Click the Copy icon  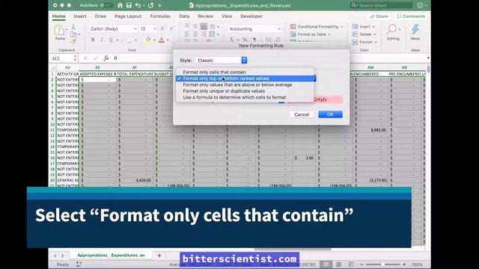tap(73, 34)
